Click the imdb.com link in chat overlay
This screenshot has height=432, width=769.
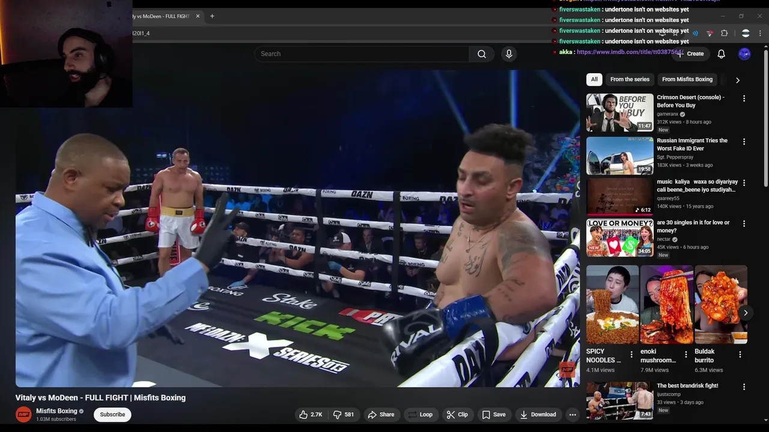coord(629,52)
